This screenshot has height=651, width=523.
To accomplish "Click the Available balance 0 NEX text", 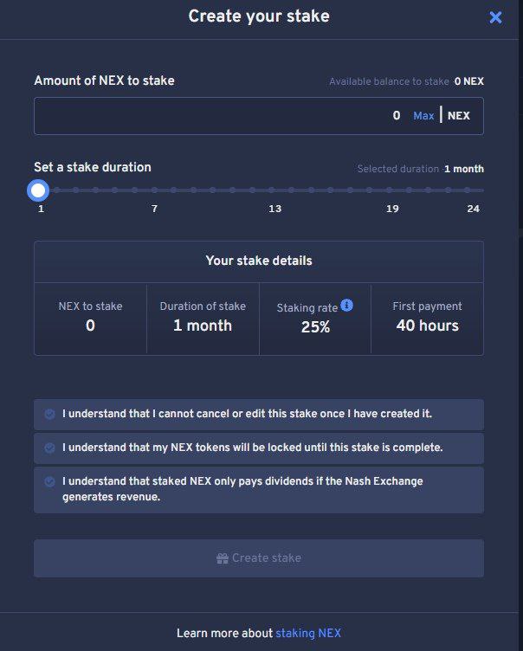I will click(x=406, y=81).
